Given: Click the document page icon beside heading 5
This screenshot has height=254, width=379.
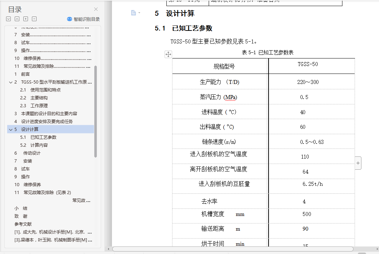Looking at the screenshot, I should coord(133,13).
